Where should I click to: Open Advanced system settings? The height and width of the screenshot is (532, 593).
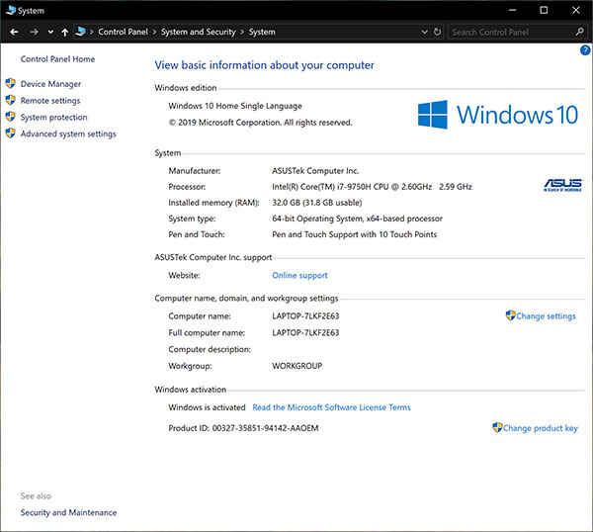tap(68, 134)
